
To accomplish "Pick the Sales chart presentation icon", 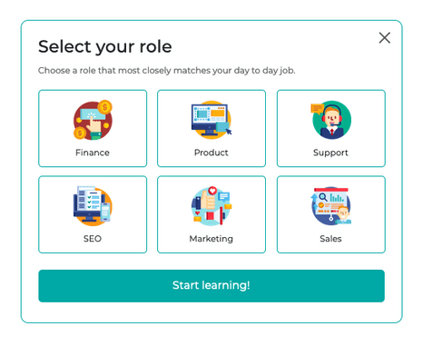I will pos(331,206).
